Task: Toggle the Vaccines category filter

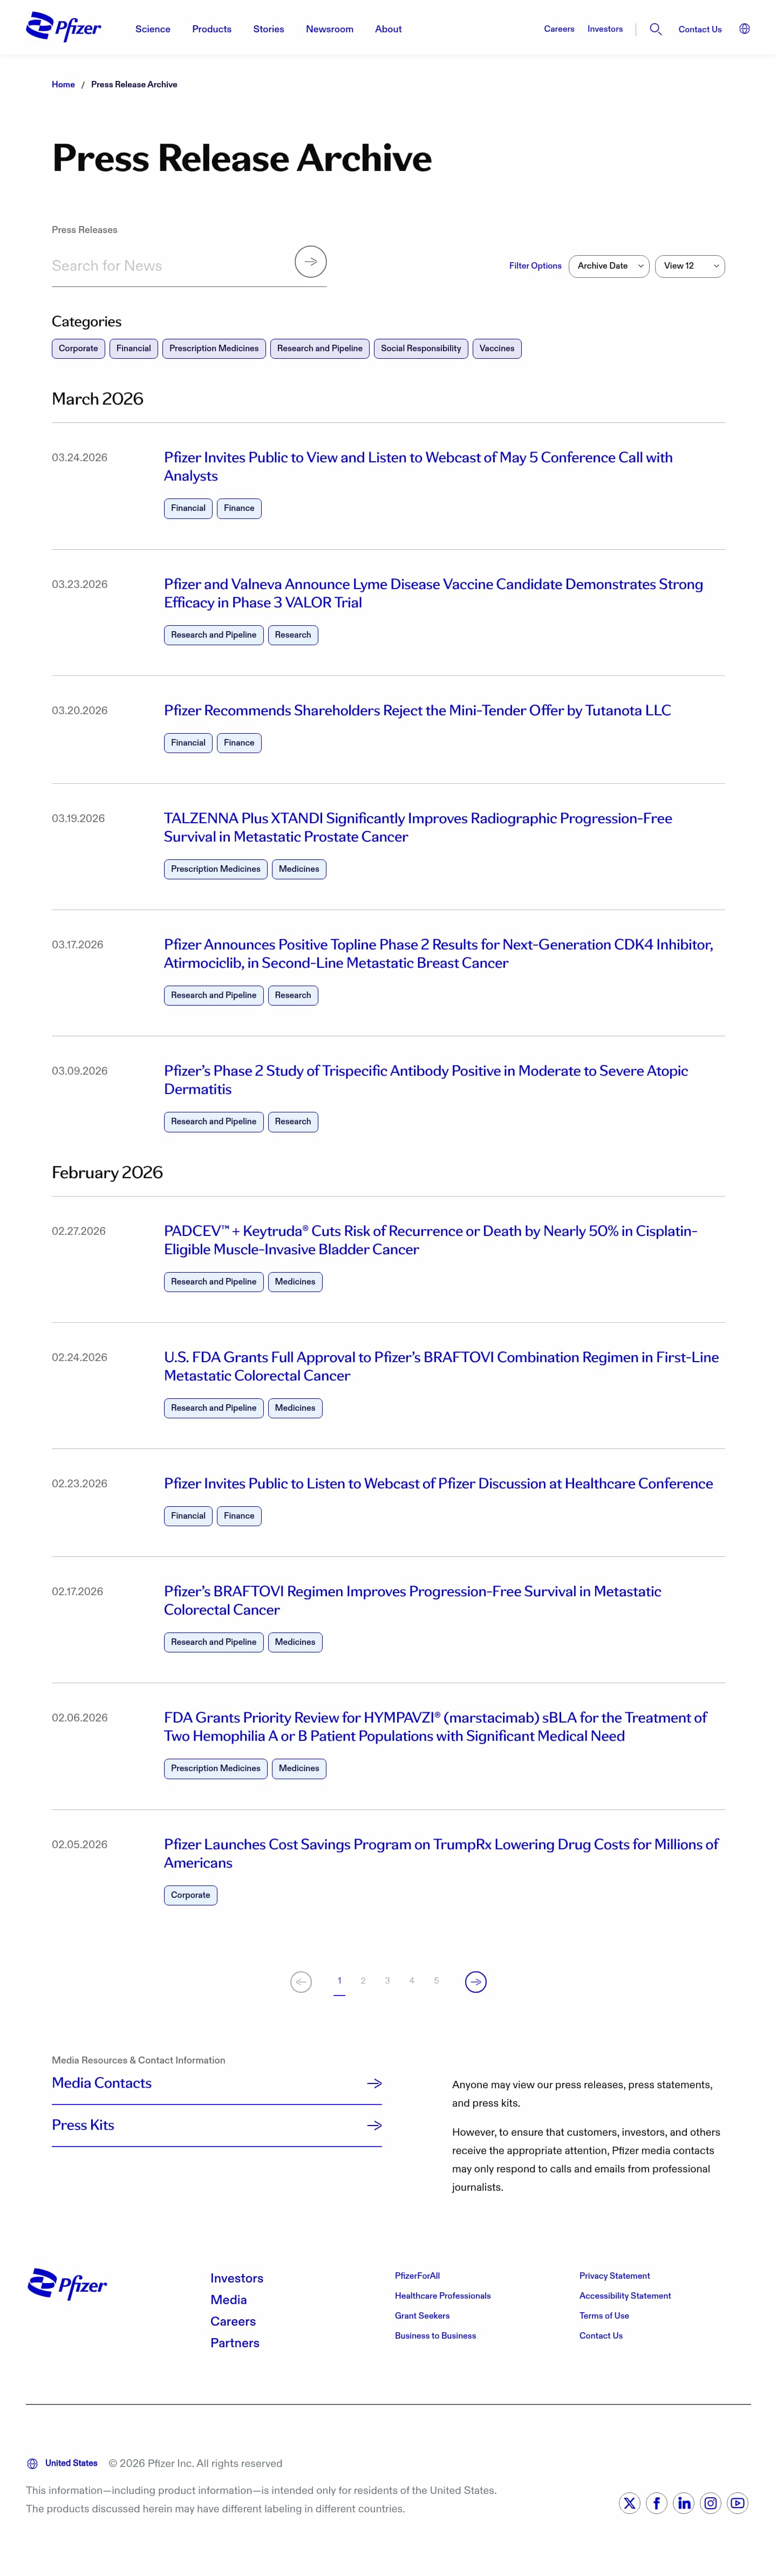Action: (x=496, y=348)
